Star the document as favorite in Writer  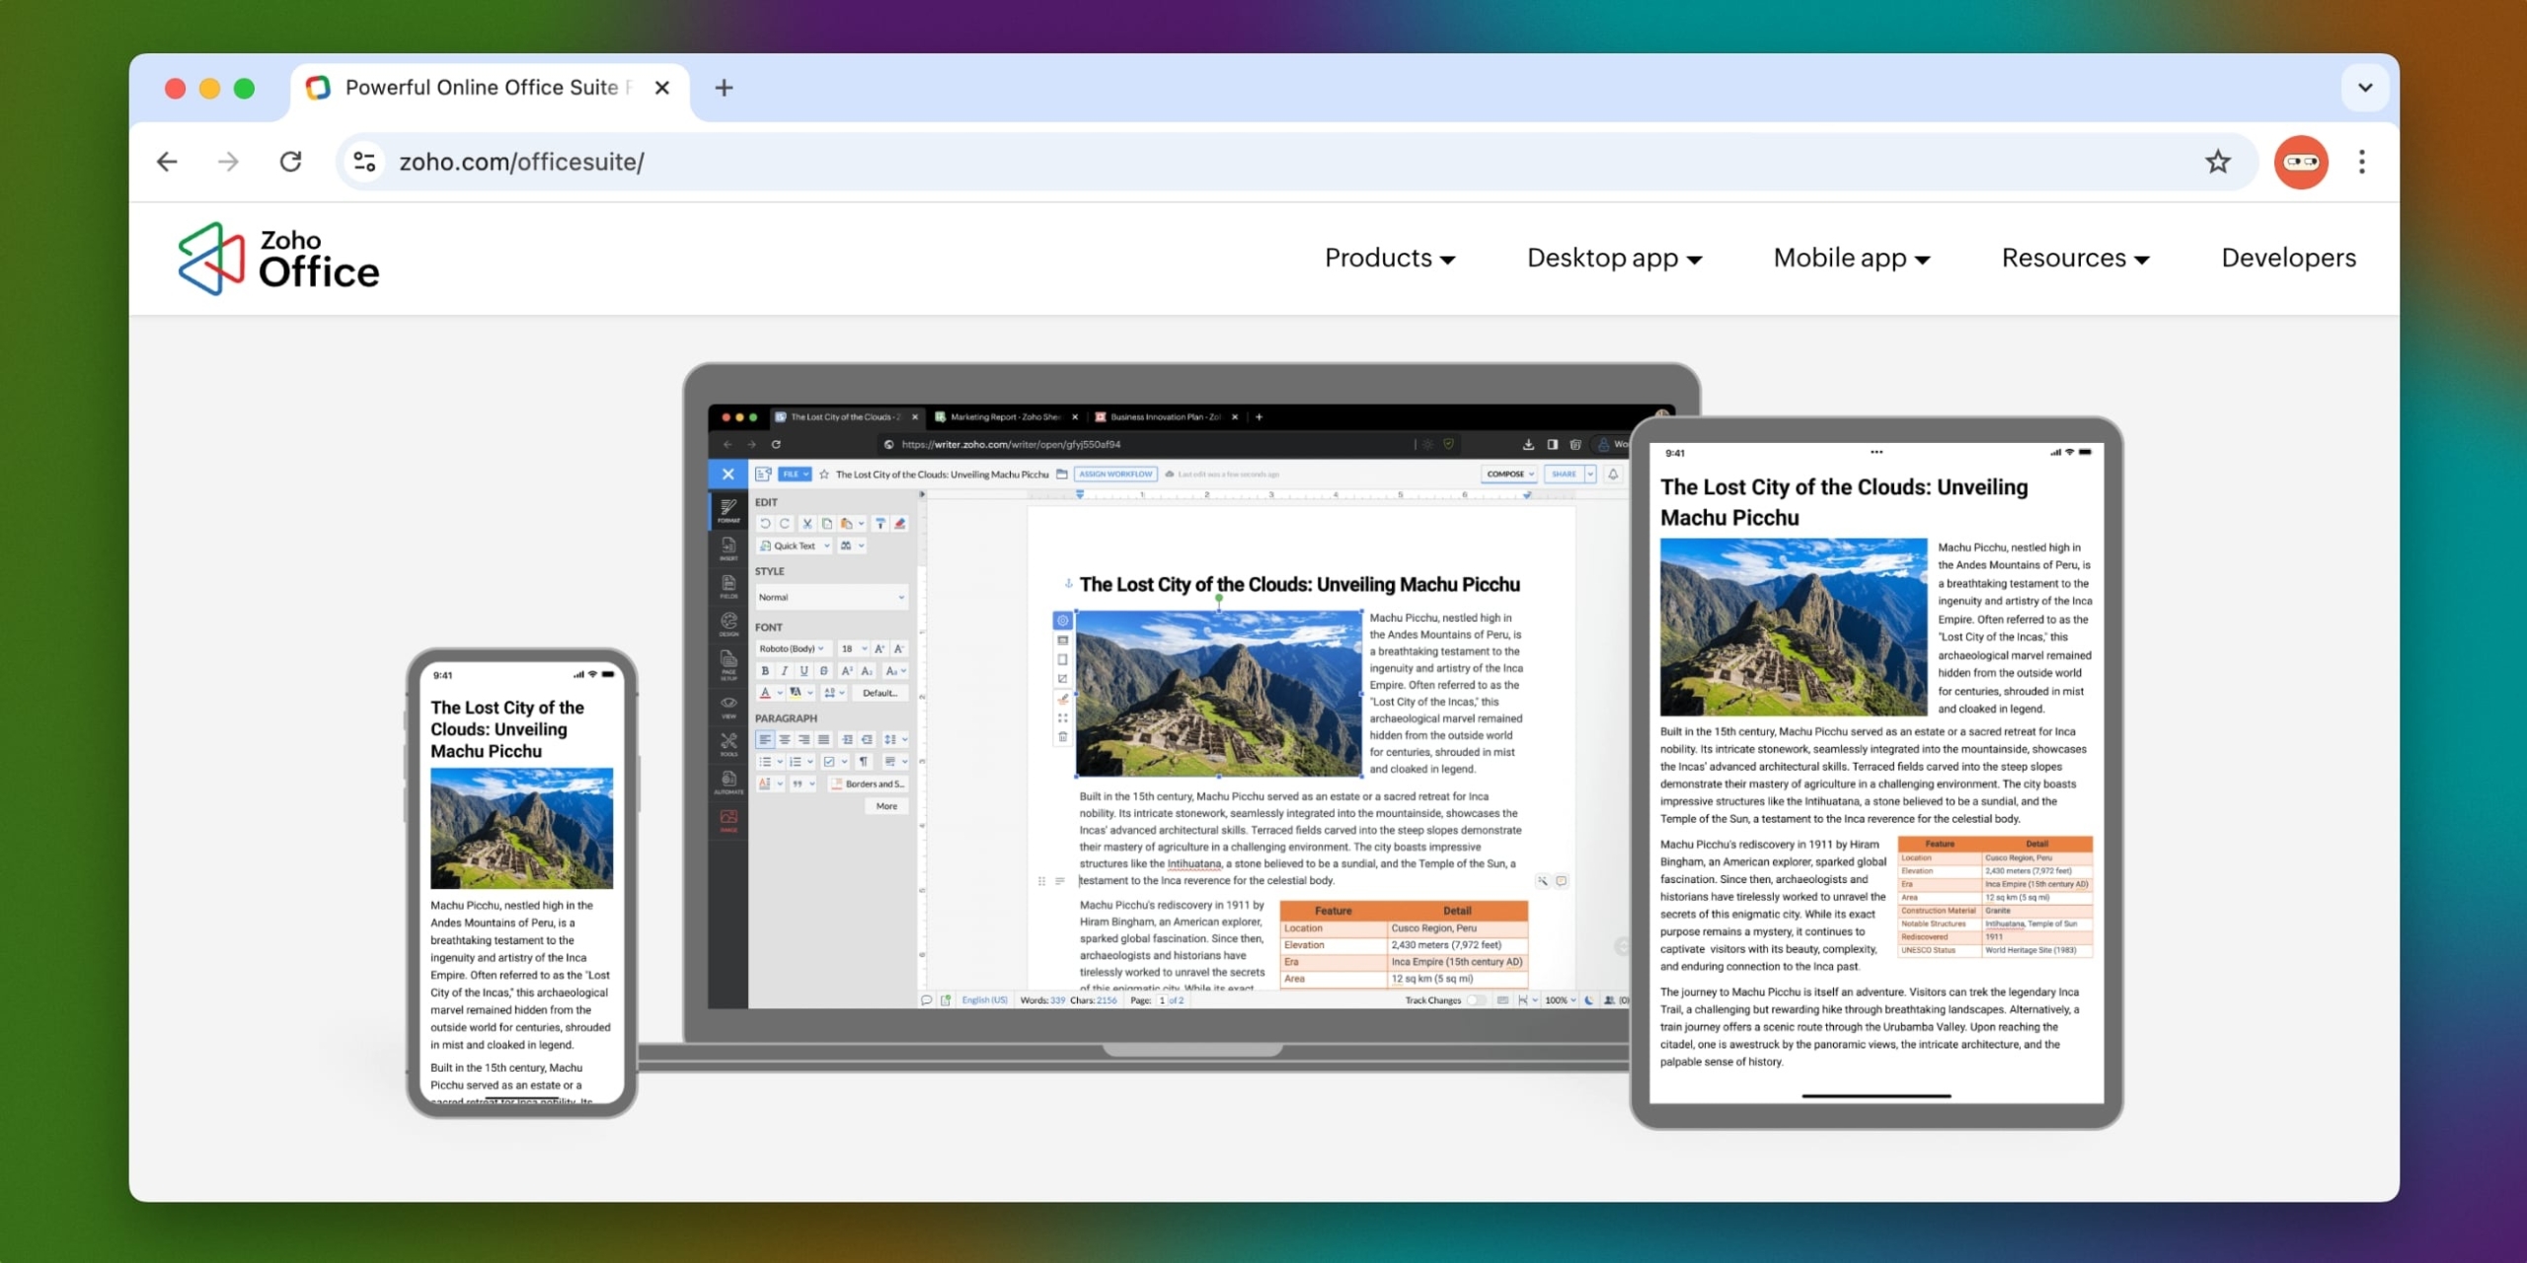[824, 475]
